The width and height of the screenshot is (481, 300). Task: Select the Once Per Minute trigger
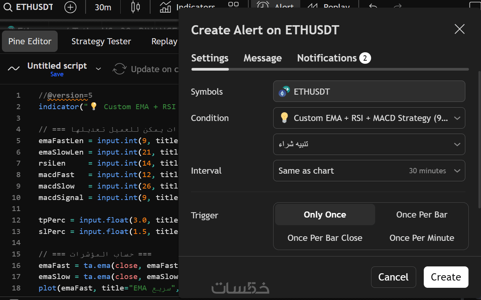tap(422, 238)
